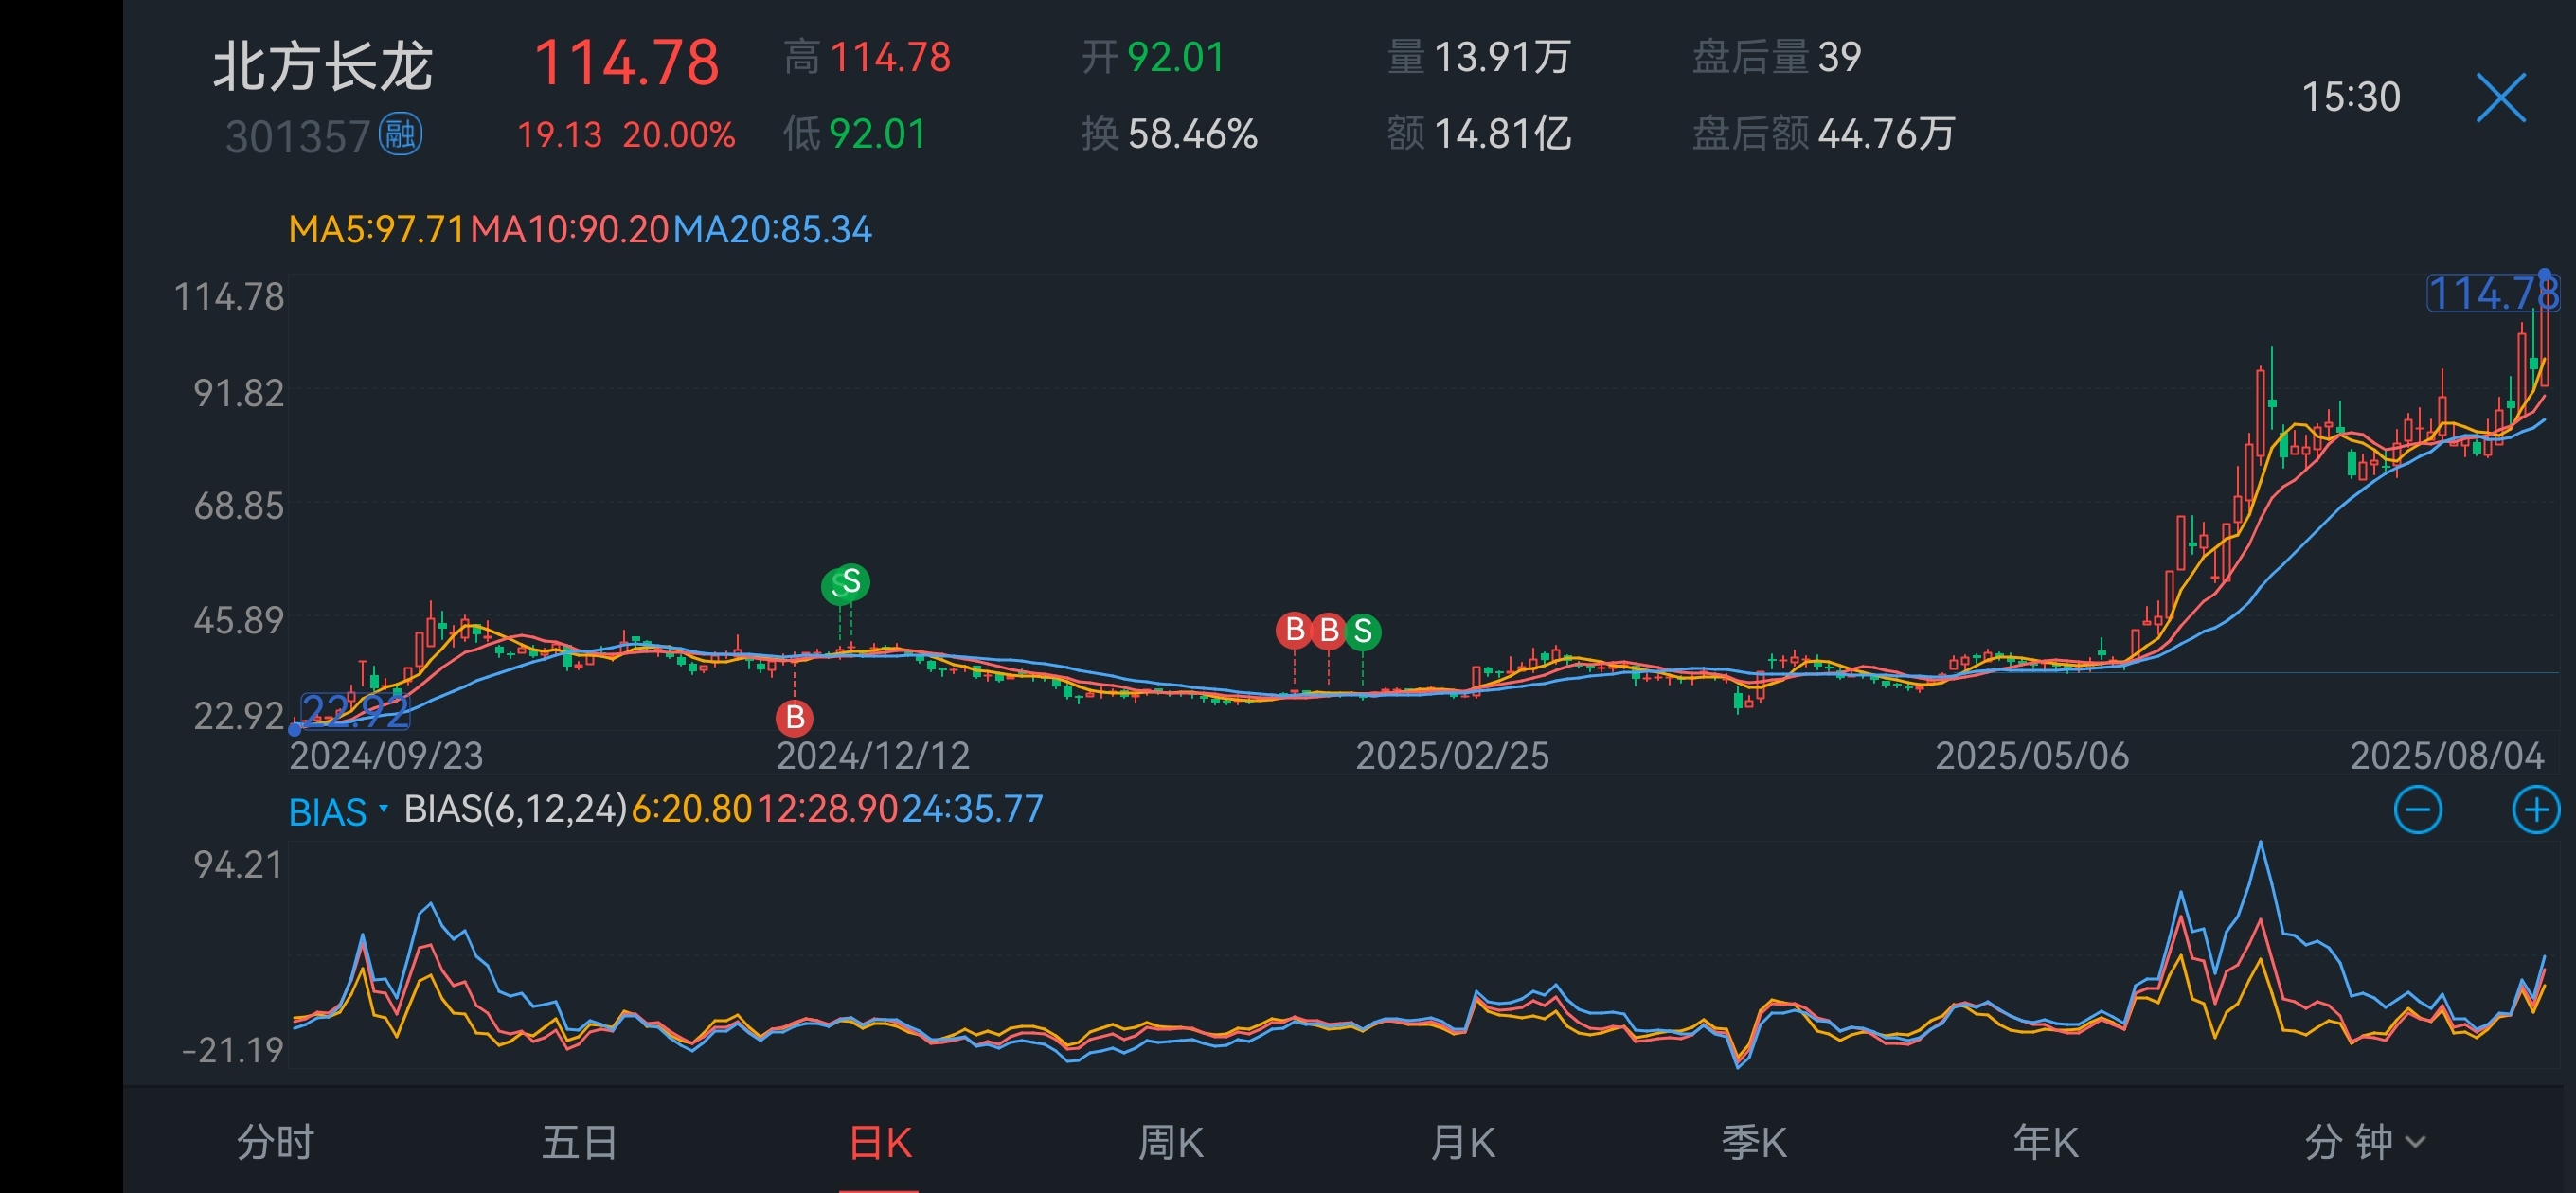
Task: Zoom in the chart with plus icon
Action: tap(2535, 809)
